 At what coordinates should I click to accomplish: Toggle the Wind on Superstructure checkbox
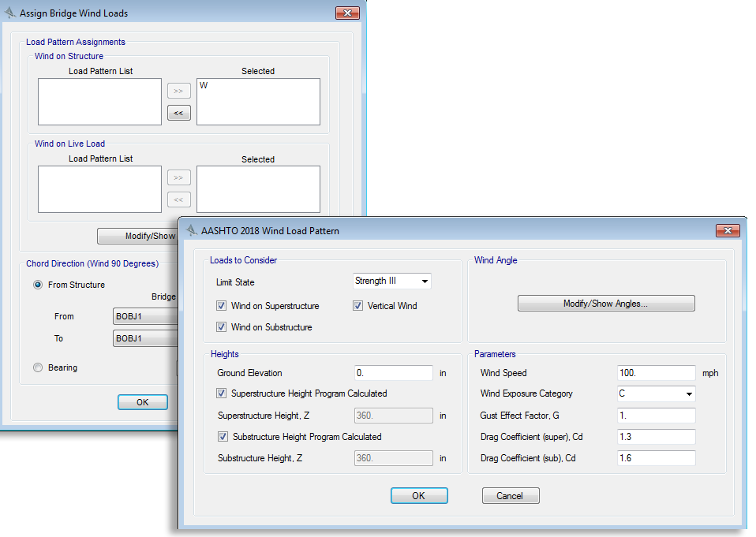tap(222, 306)
